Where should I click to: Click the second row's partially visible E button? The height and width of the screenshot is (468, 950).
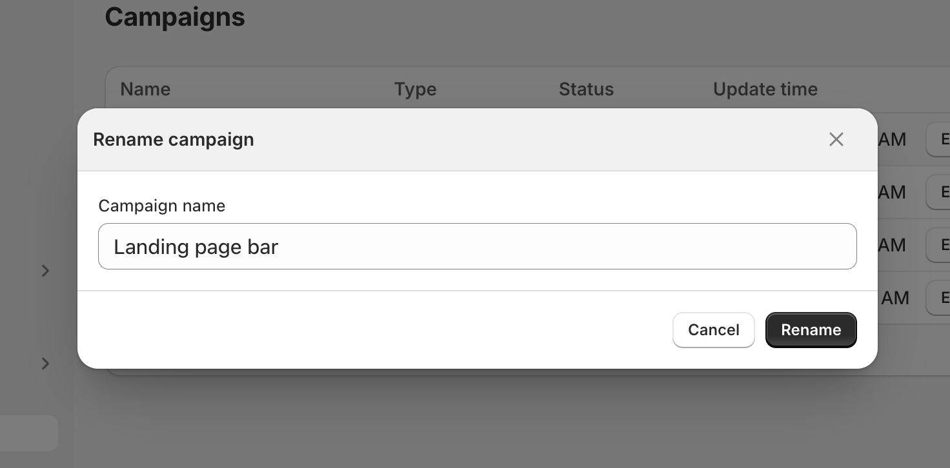938,192
